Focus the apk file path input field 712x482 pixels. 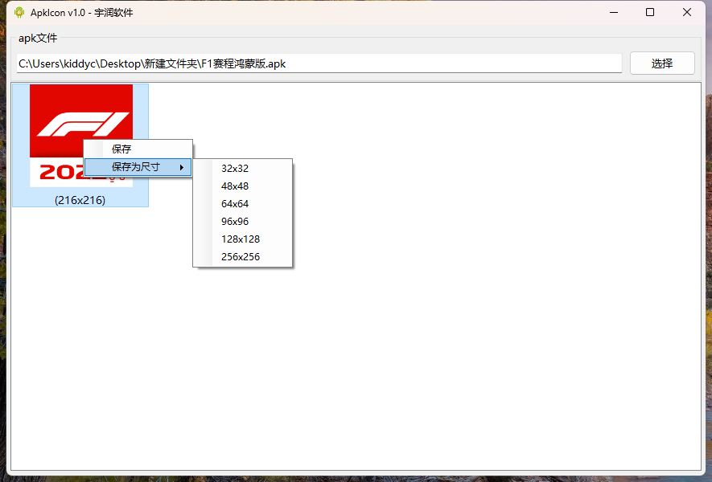[x=319, y=63]
